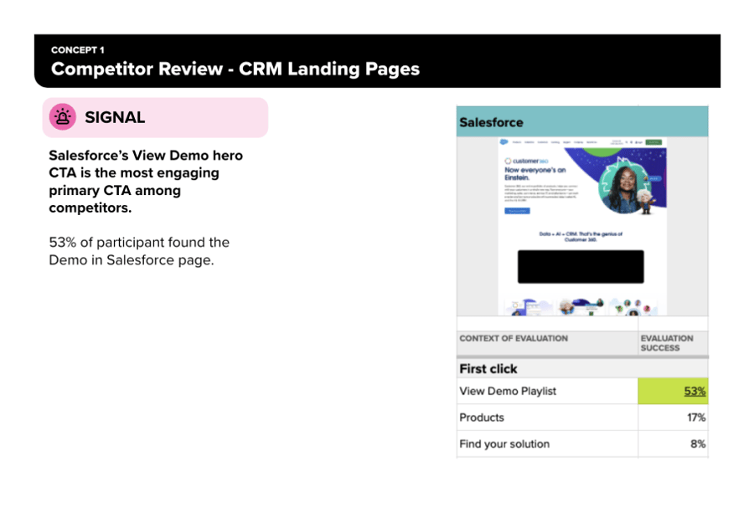The width and height of the screenshot is (754, 518).
Task: Click the 8% value cell
Action: pos(673,444)
